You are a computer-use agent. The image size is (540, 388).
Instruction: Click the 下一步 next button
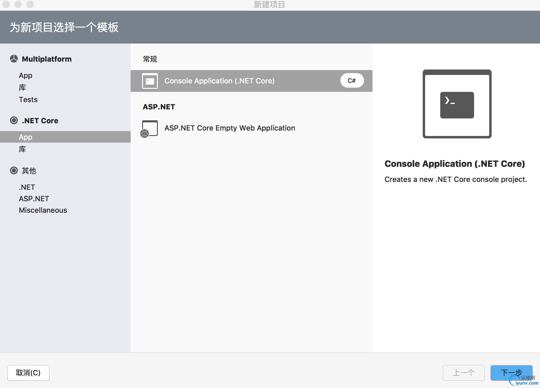pyautogui.click(x=512, y=373)
